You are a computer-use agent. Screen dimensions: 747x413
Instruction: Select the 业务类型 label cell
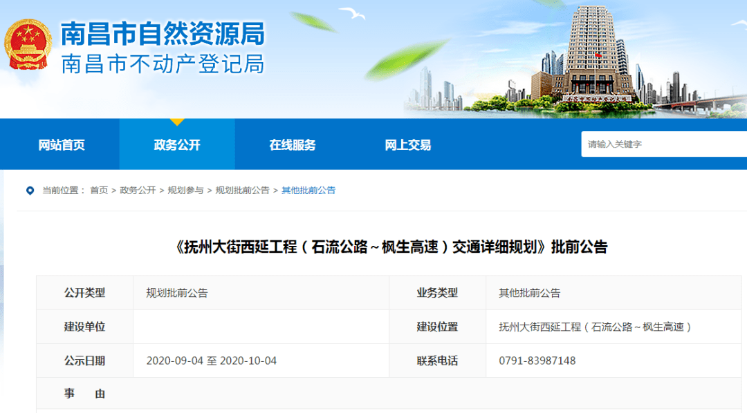(x=437, y=293)
